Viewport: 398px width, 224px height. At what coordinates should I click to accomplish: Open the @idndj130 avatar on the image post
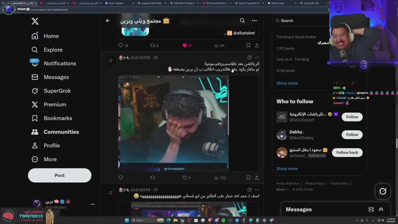(x=110, y=60)
